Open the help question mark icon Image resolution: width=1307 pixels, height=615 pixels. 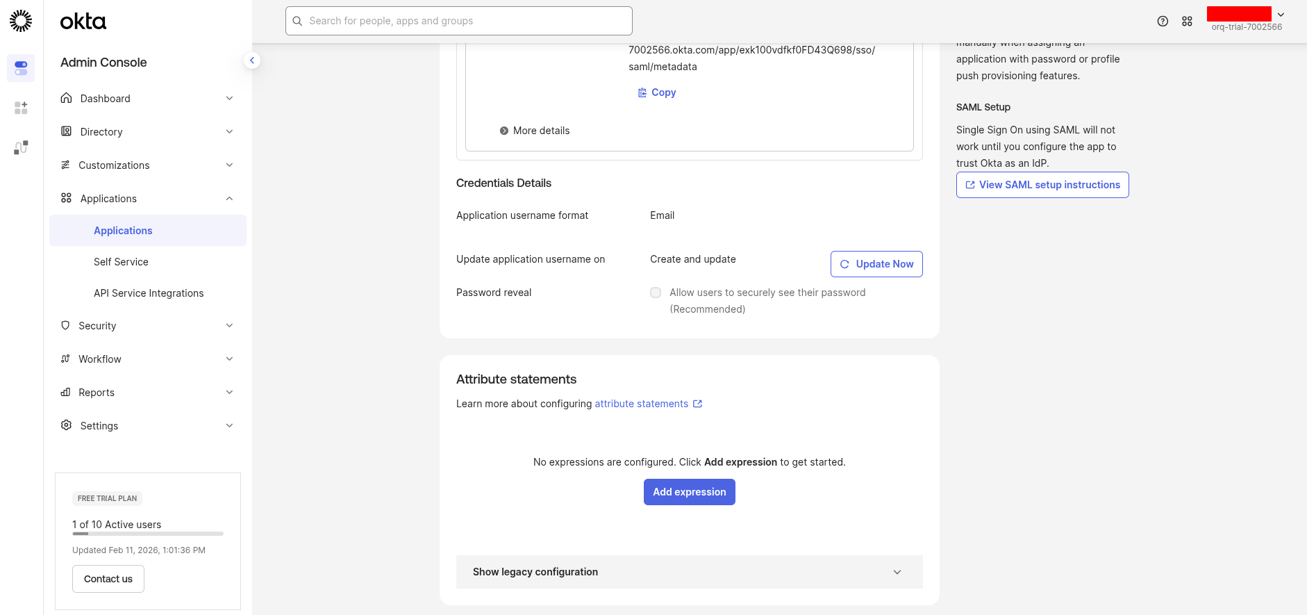[x=1163, y=22]
